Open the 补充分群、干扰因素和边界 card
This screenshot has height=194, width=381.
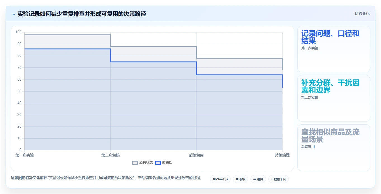pos(334,98)
